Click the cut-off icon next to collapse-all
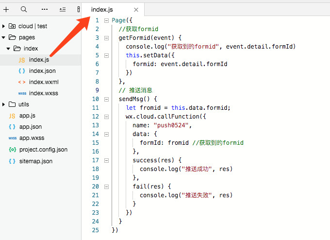Screen dimensions: 330x240 click(x=79, y=9)
